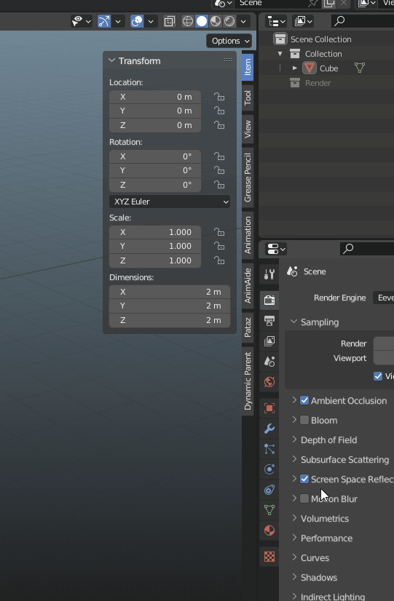The image size is (394, 601).
Task: Click Cube's mesh data icon
Action: 360,68
